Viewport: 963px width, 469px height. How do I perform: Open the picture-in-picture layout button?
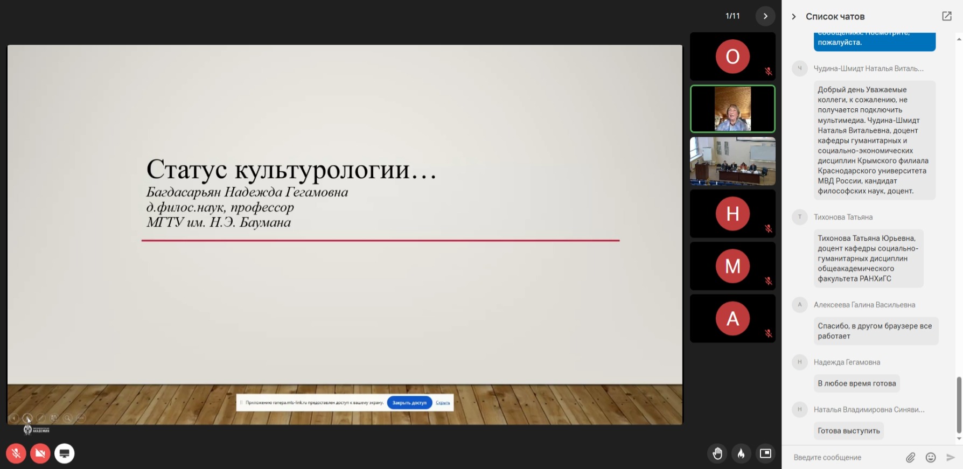765,453
